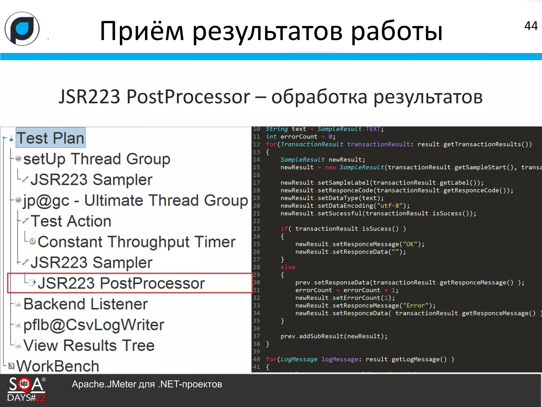Select the Test Action element
542x407 pixels.
pyautogui.click(x=71, y=221)
